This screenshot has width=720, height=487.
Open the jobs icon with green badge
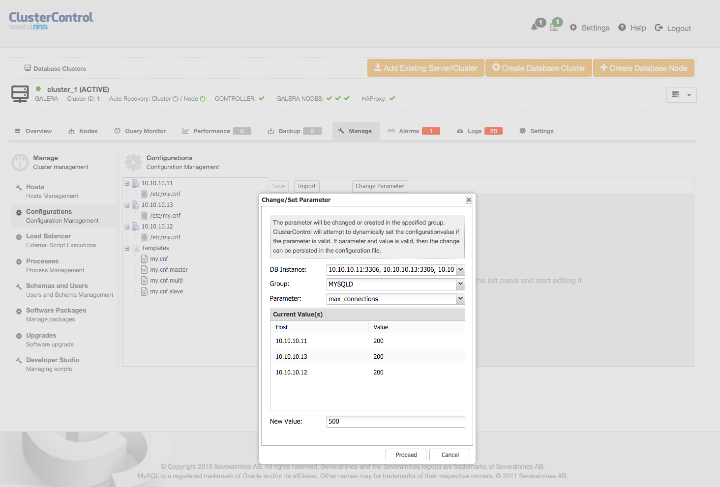tap(554, 28)
